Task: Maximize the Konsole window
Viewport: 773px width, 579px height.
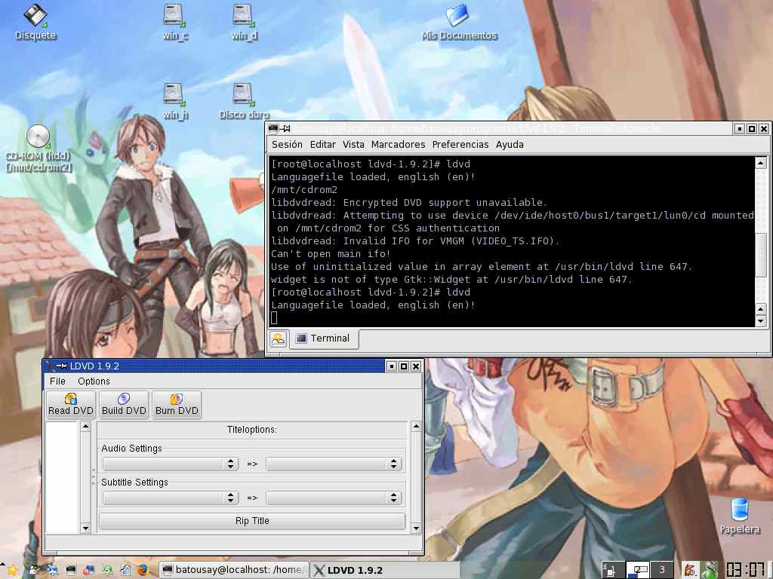Action: [x=751, y=128]
